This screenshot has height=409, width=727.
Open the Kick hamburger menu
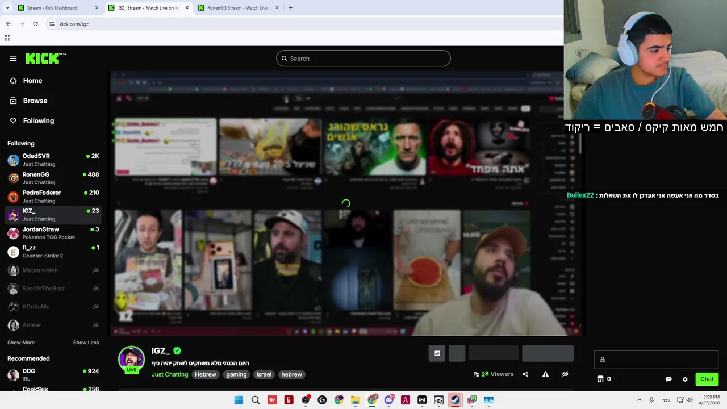[x=13, y=58]
